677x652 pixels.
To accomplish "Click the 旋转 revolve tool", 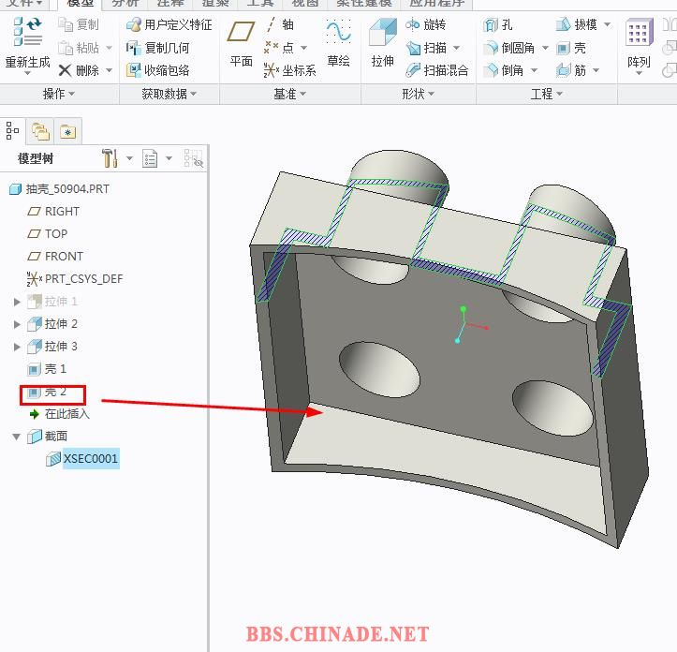I will pyautogui.click(x=426, y=25).
